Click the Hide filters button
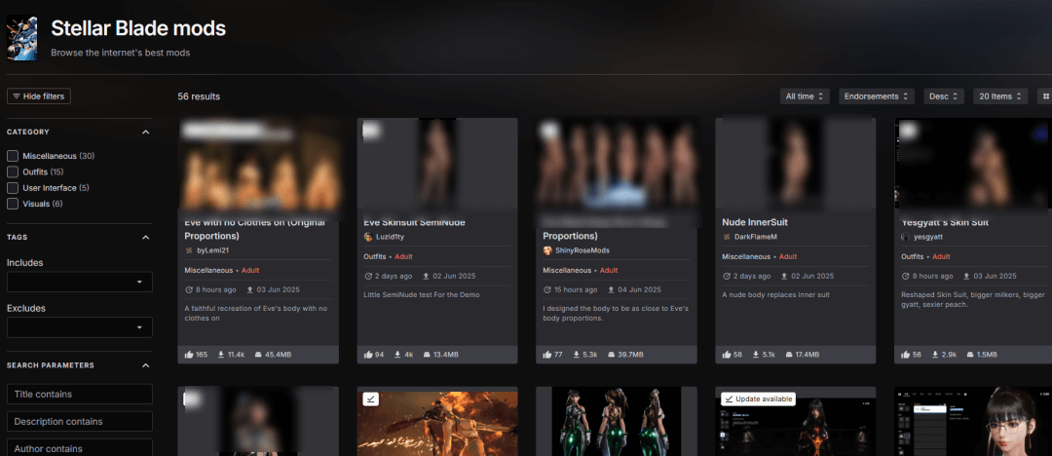 [x=38, y=96]
